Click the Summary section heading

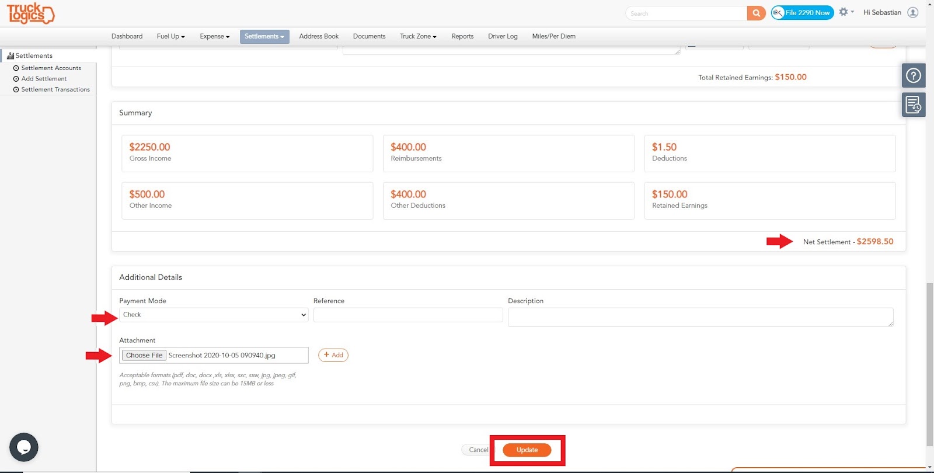pos(135,113)
